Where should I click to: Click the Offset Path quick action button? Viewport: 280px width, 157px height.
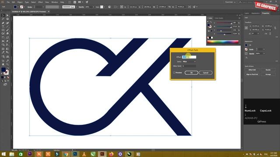252,70
